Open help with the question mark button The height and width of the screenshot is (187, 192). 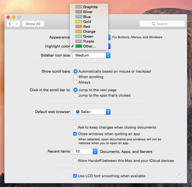tap(179, 175)
